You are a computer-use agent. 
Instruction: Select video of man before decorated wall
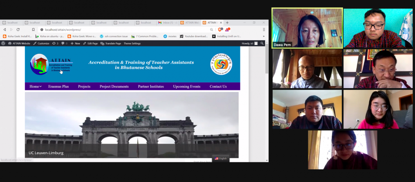[378, 69]
